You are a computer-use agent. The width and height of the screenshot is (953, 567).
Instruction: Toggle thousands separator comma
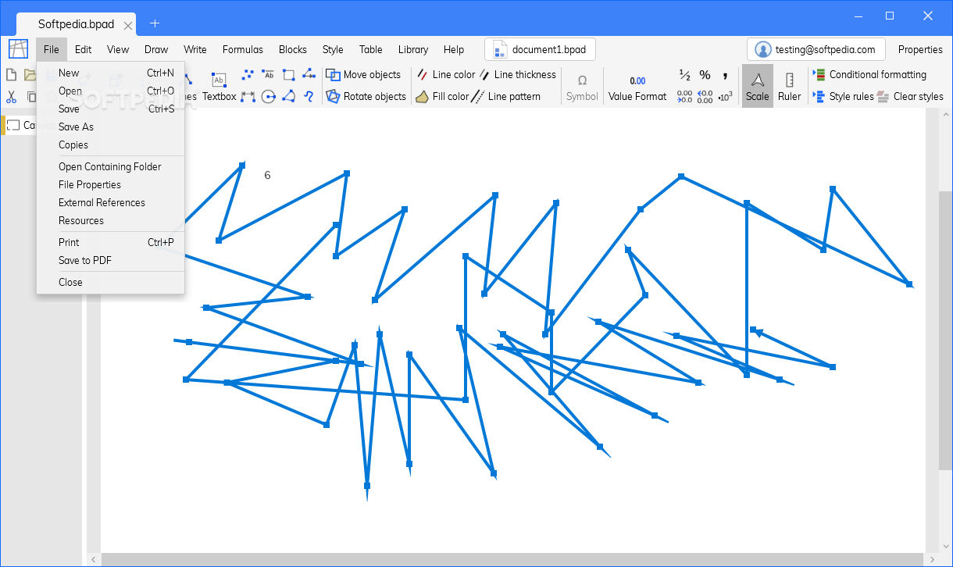click(725, 75)
